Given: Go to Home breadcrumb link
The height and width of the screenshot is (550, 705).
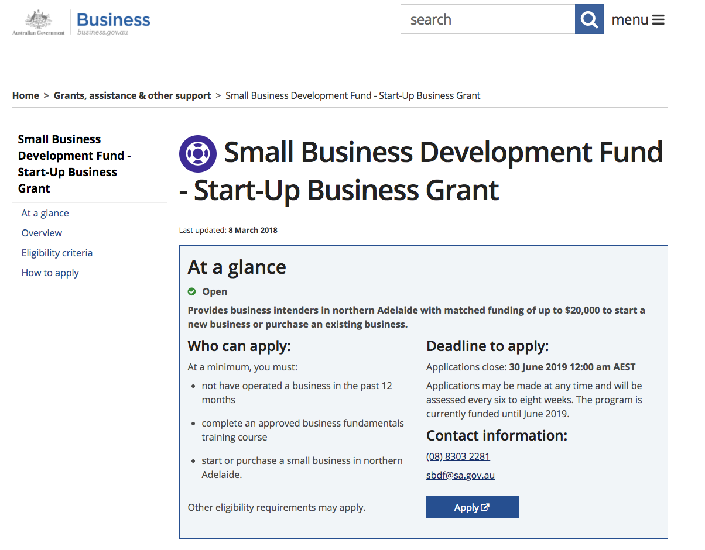Looking at the screenshot, I should 26,95.
